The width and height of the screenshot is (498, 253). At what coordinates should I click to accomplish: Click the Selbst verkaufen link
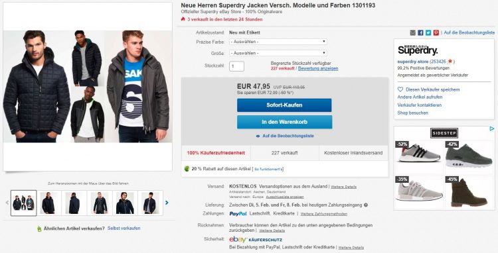(x=124, y=228)
